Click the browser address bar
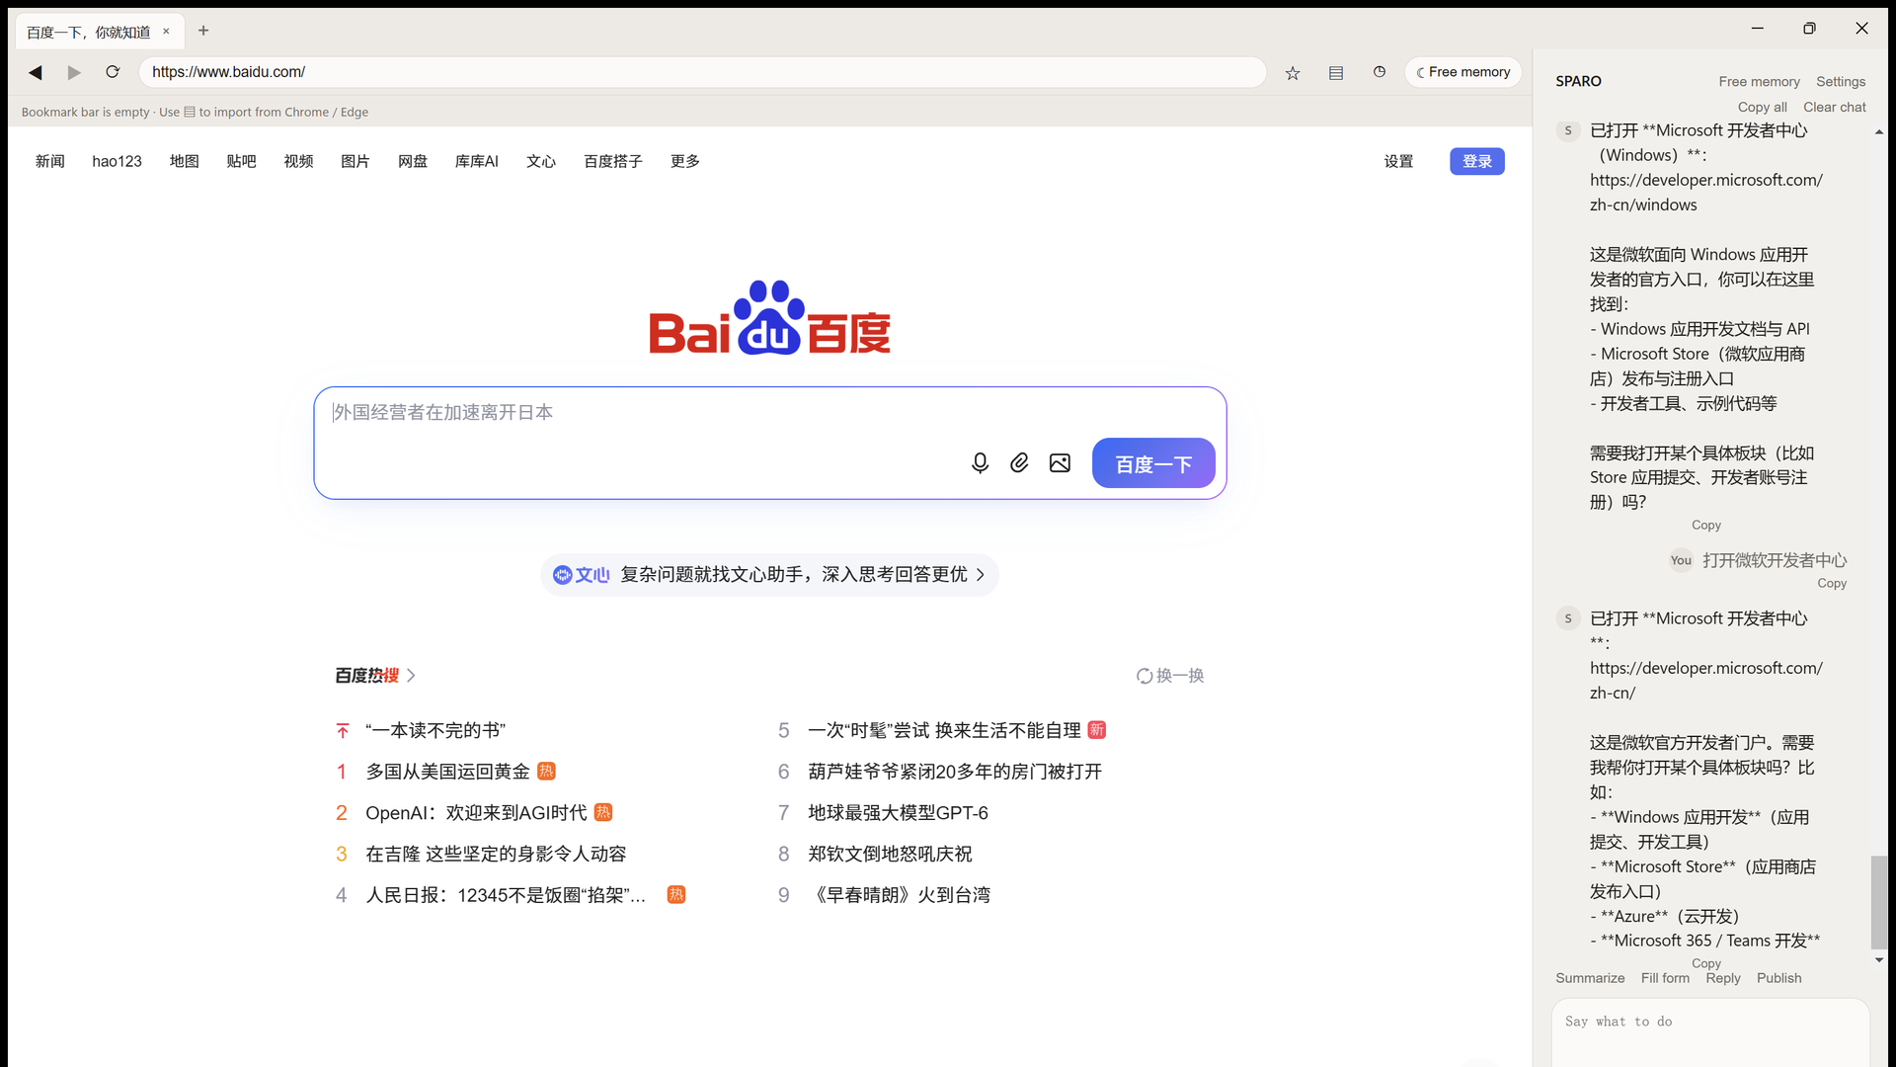1896x1067 pixels. click(702, 72)
